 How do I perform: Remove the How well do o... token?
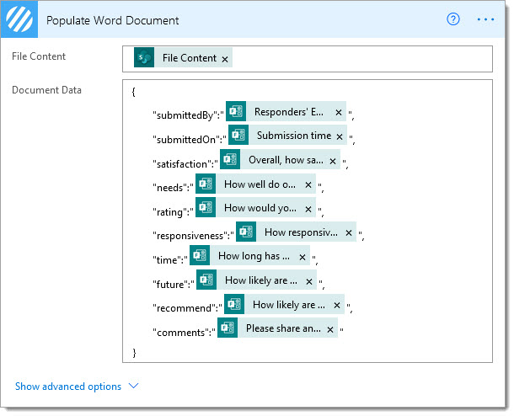tap(308, 184)
